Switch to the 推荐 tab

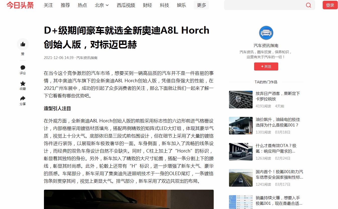pos(65,5)
